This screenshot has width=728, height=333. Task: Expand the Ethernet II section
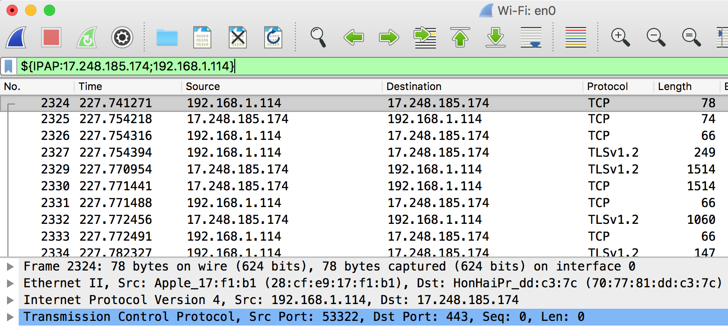tap(10, 284)
